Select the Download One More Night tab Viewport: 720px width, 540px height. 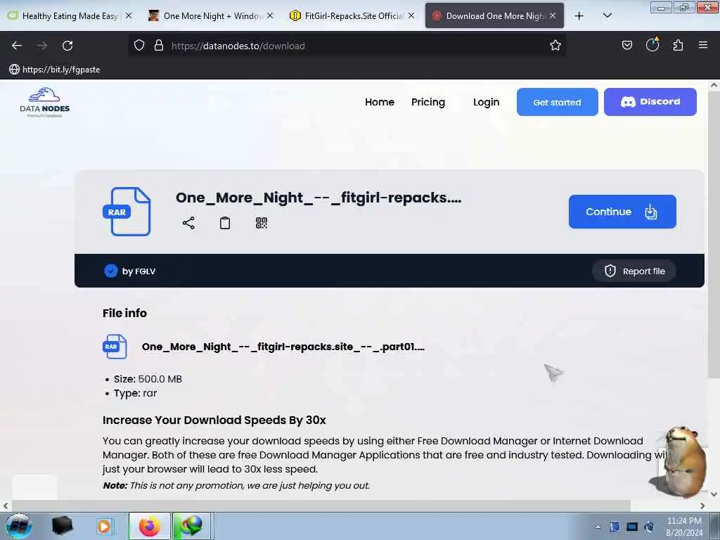pyautogui.click(x=494, y=16)
